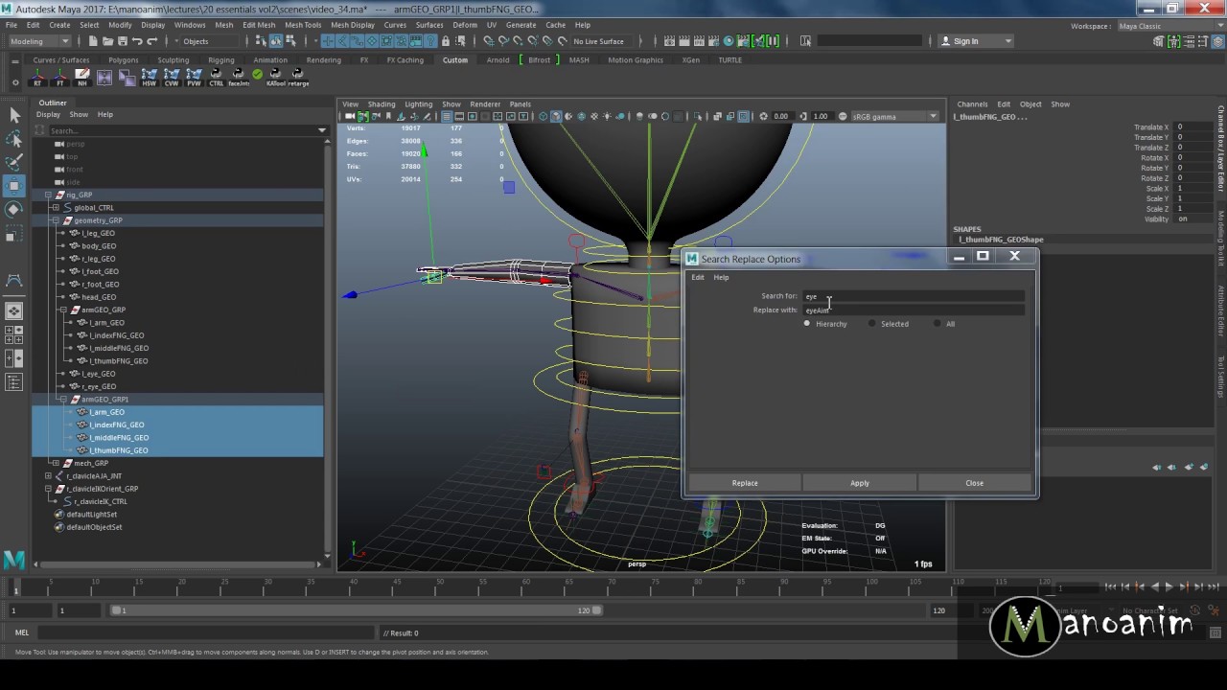This screenshot has width=1227, height=690.
Task: Run the retarget shelf script
Action: pos(298,77)
